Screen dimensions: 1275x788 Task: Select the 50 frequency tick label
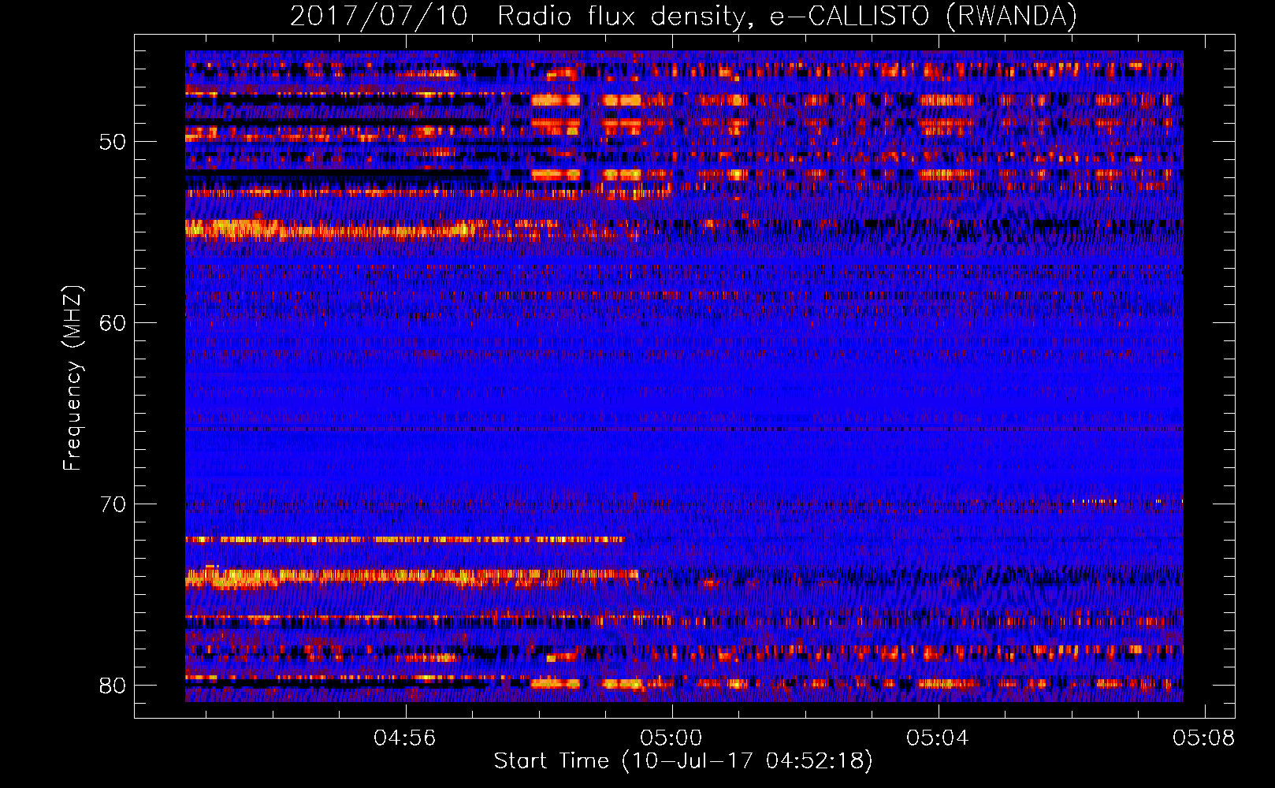point(113,142)
